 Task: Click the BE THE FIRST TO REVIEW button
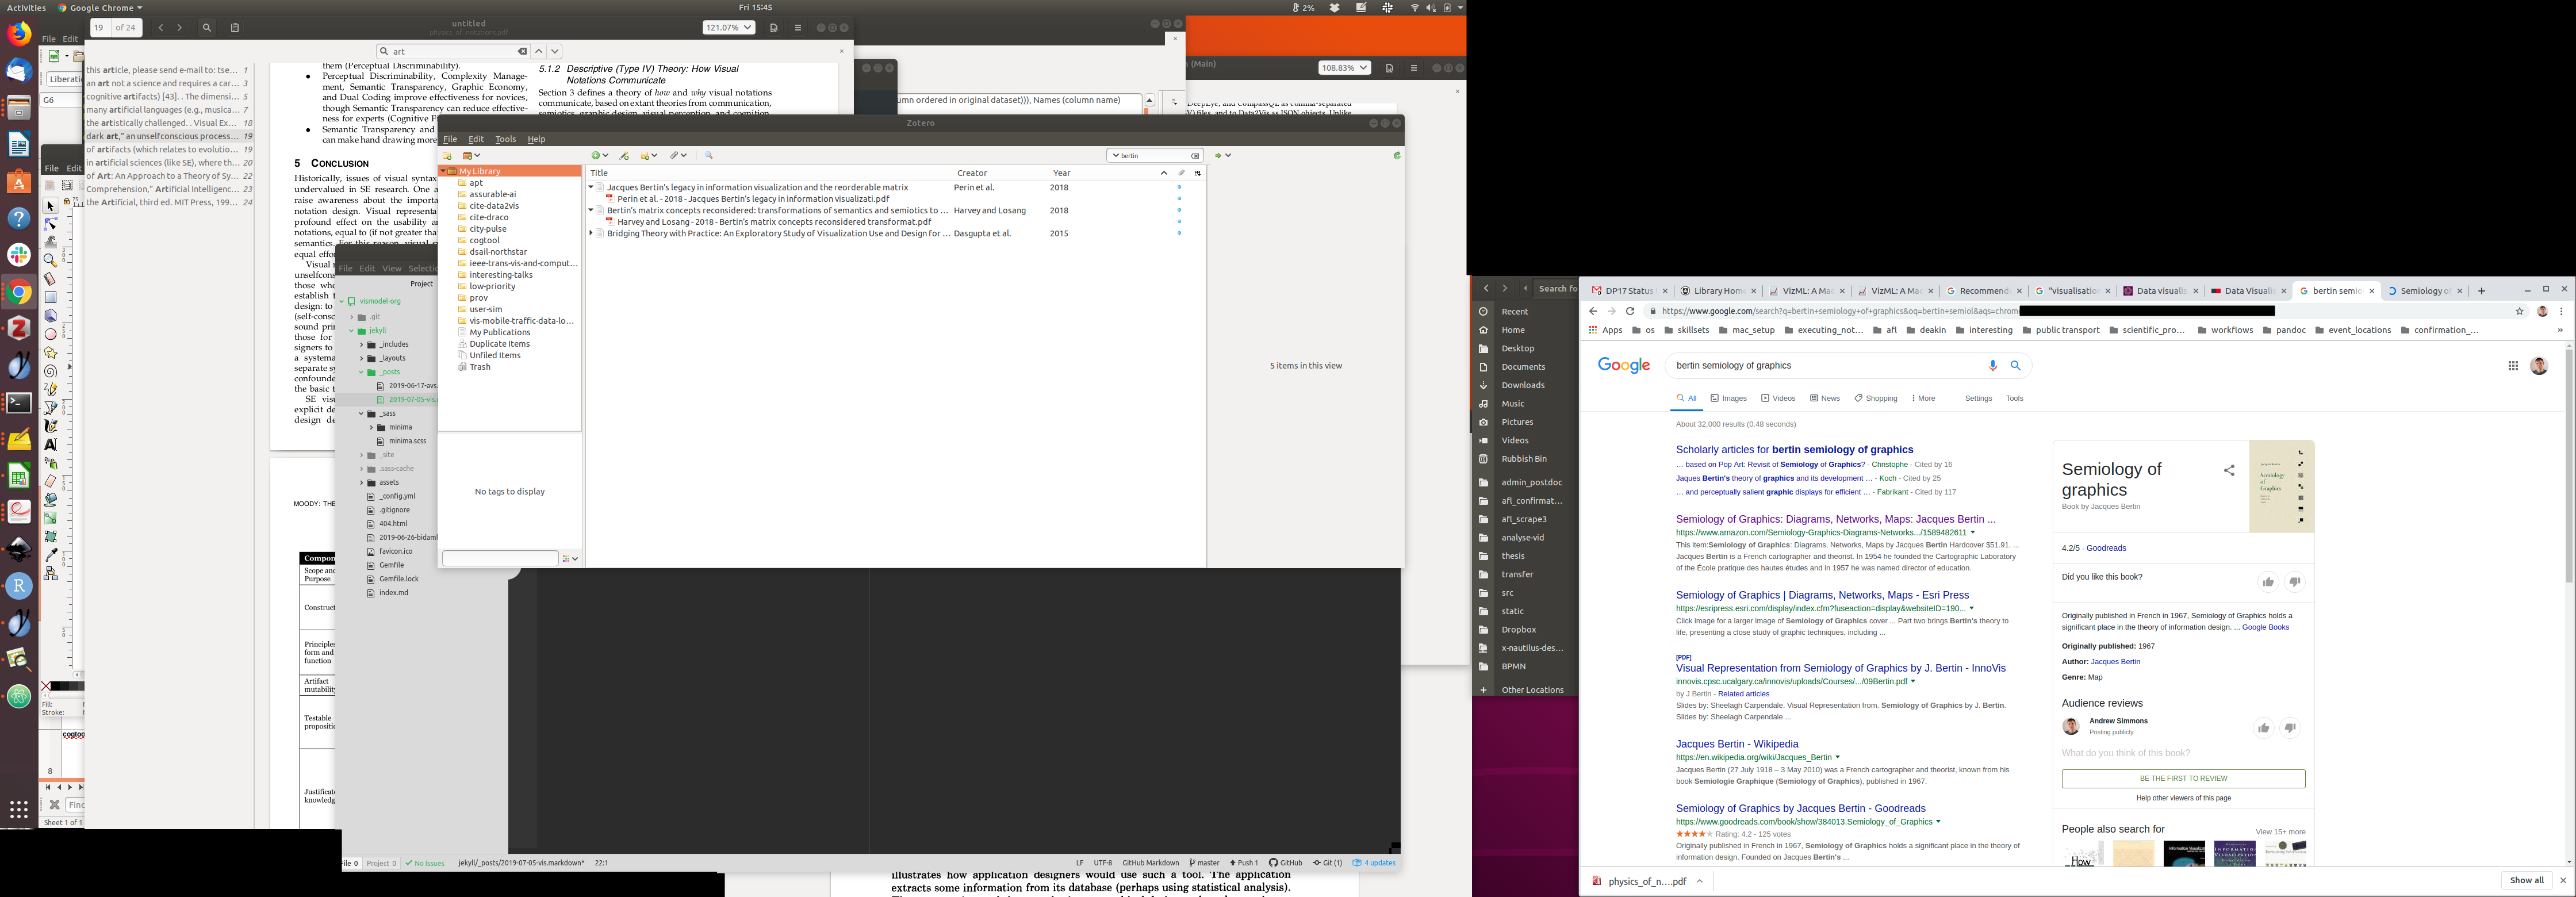point(2183,778)
